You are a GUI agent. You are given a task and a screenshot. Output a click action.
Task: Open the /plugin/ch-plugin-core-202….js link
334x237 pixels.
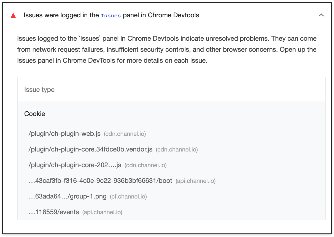[x=75, y=165]
